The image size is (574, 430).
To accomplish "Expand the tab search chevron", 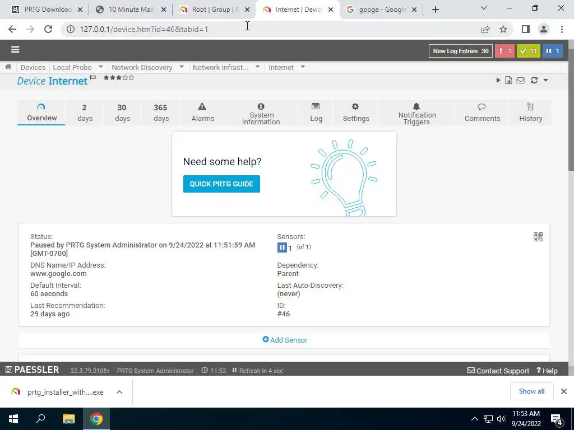I will coord(484,8).
